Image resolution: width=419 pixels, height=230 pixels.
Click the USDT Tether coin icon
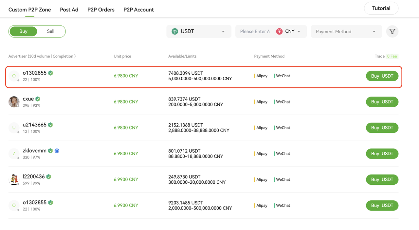tap(175, 32)
